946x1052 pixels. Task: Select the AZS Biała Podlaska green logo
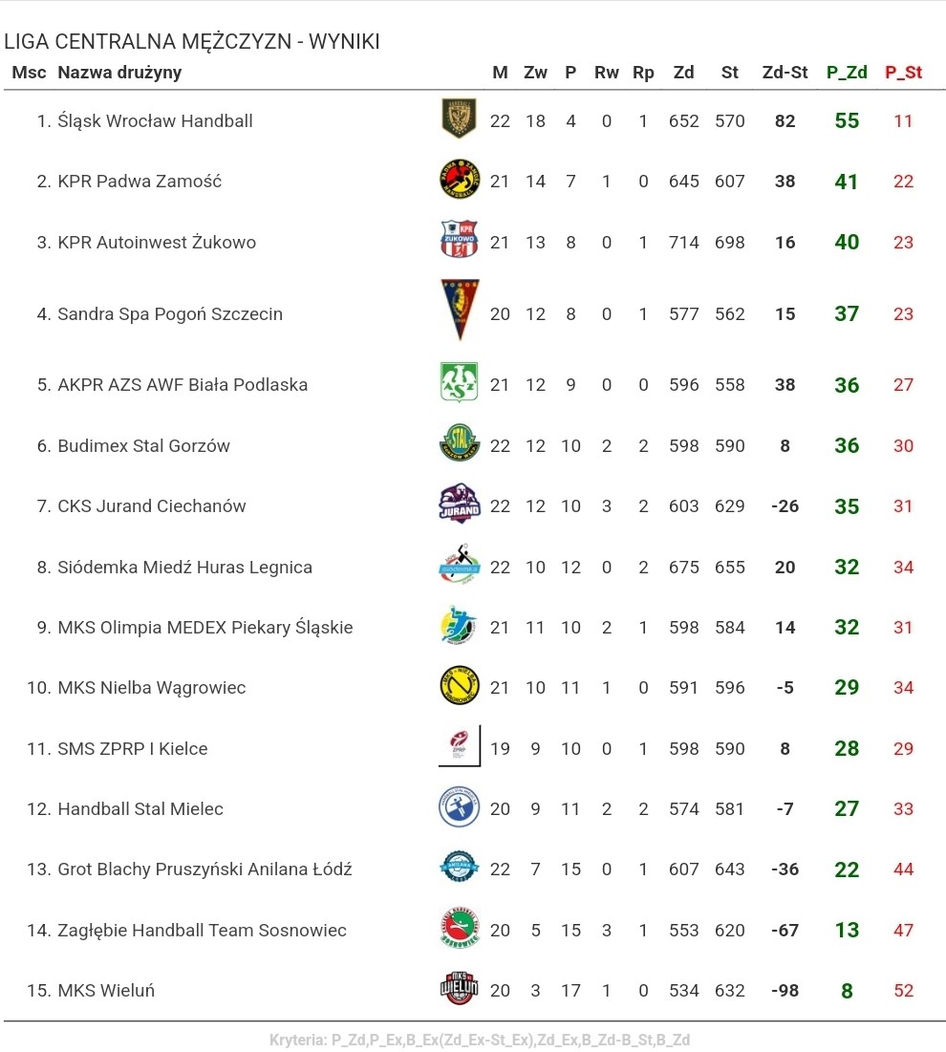point(459,382)
